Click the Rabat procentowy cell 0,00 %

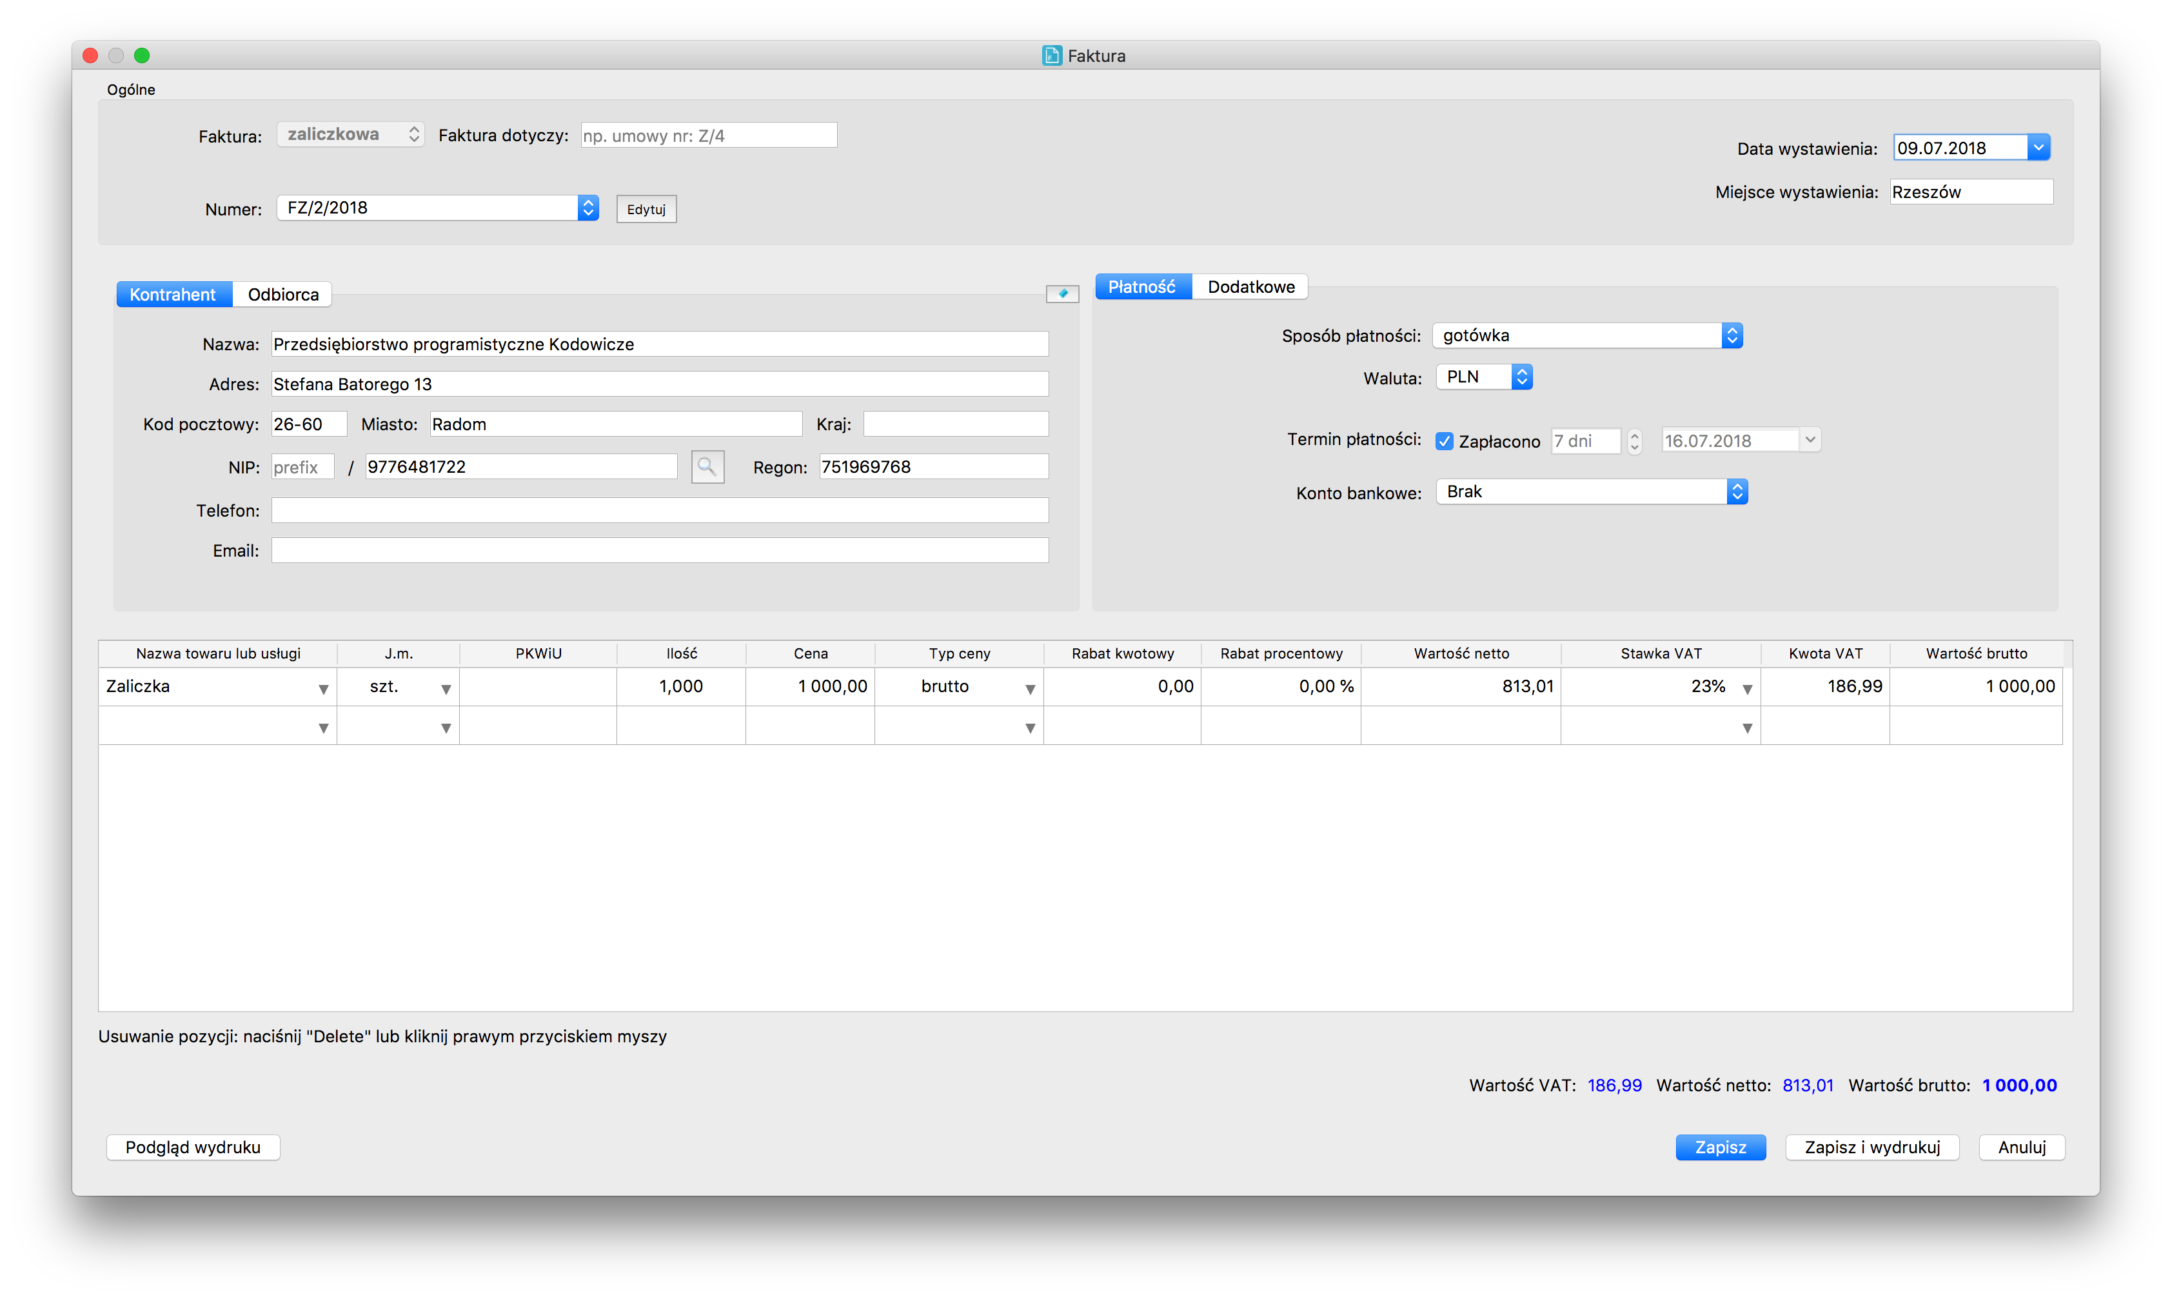pos(1281,687)
